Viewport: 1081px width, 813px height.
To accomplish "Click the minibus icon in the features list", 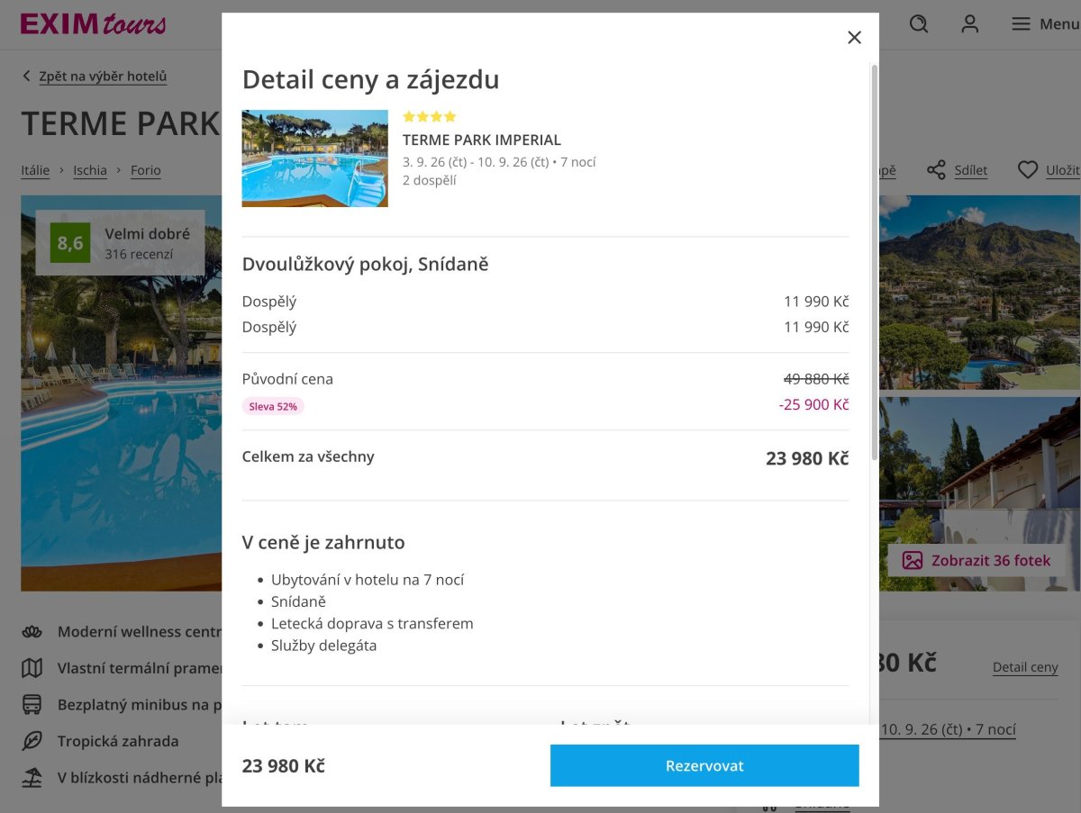I will coord(32,705).
